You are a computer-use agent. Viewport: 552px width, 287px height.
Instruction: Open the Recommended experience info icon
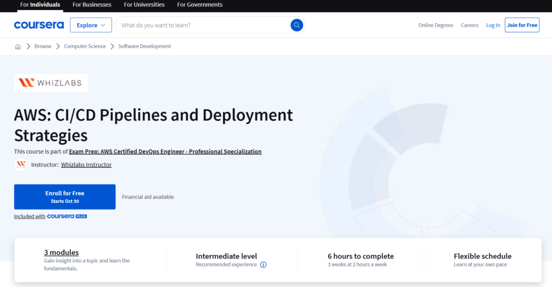click(263, 264)
